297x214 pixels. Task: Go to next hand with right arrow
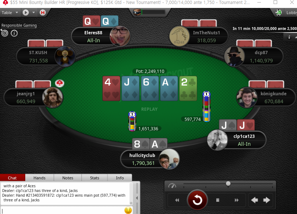(266, 200)
